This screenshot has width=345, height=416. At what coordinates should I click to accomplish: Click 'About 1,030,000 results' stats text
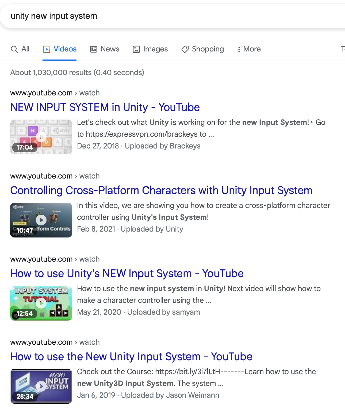[77, 73]
